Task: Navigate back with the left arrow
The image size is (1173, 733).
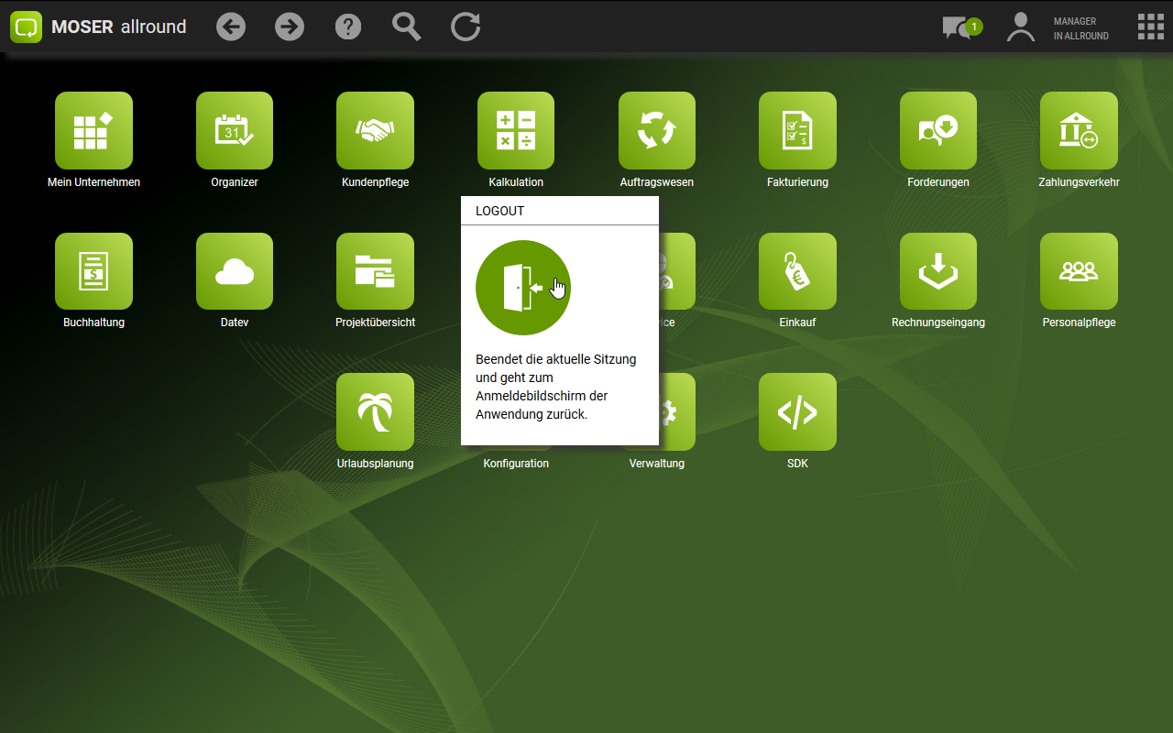Action: (x=231, y=27)
